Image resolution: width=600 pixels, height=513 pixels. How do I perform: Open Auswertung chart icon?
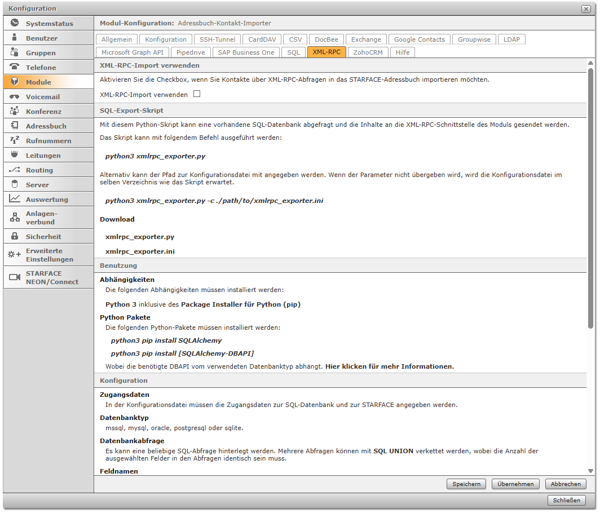(x=15, y=199)
